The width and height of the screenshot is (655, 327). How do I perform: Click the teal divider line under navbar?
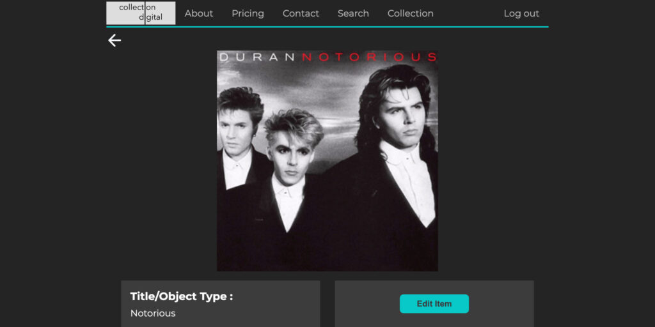click(327, 27)
